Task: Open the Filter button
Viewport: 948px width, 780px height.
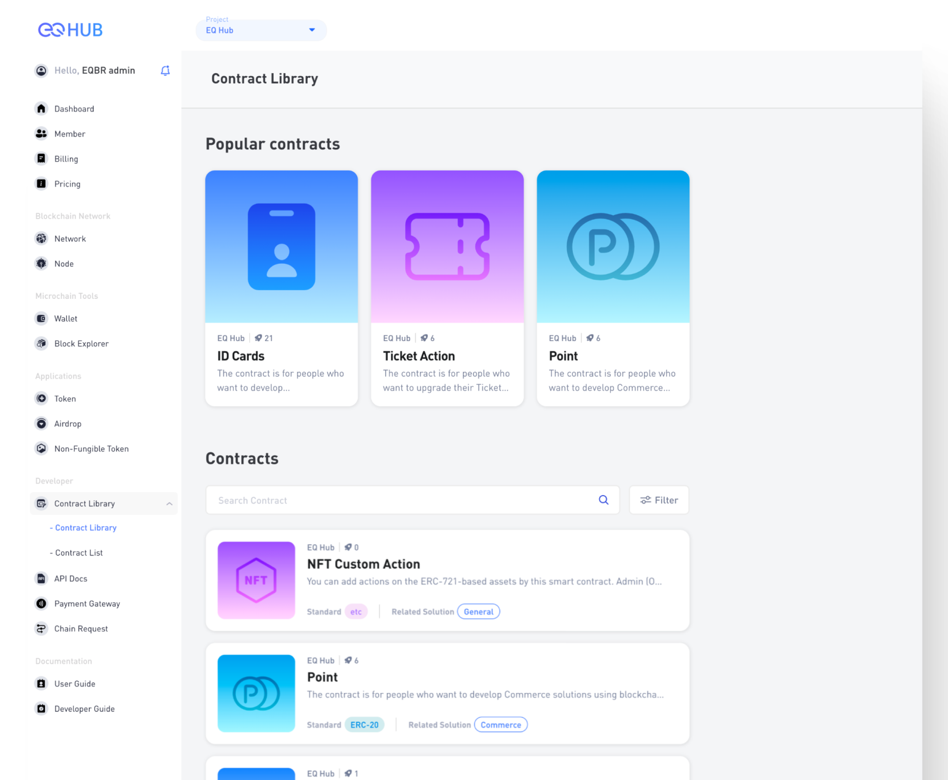Action: point(659,500)
